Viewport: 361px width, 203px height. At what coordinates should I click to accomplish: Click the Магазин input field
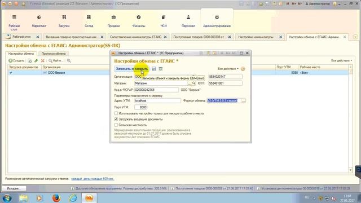click(x=161, y=83)
